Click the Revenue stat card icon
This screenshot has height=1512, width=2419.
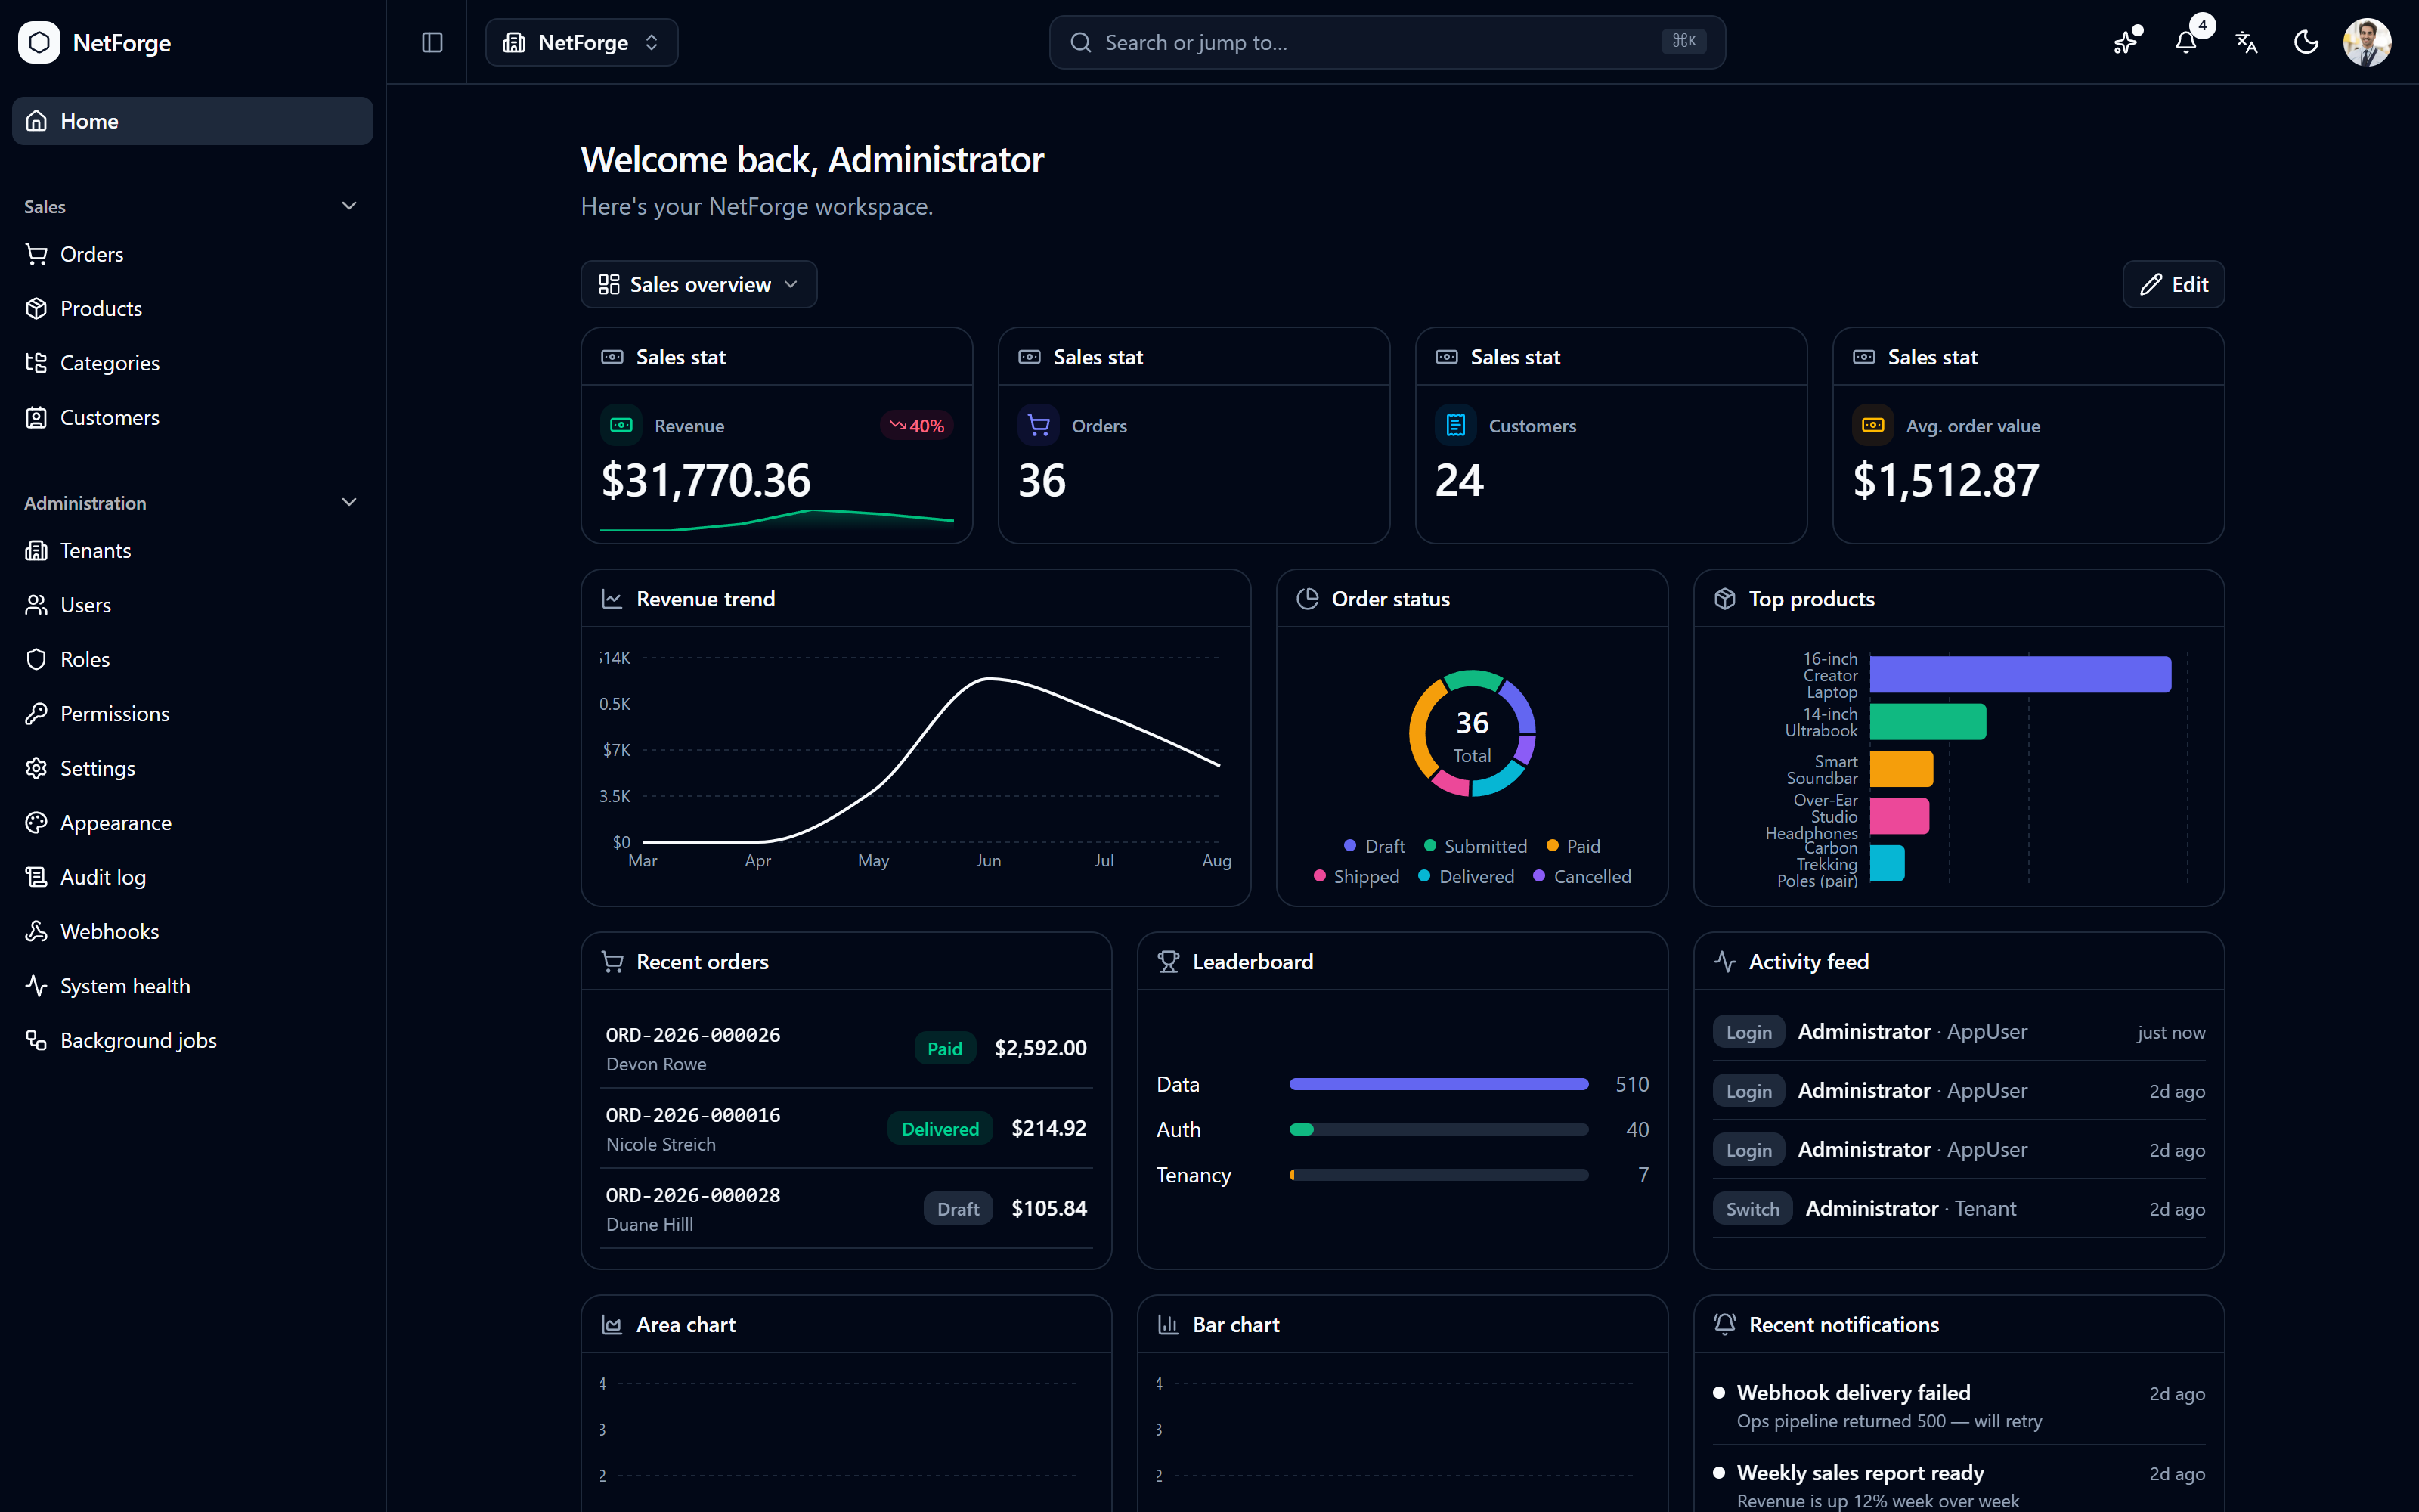[x=621, y=425]
